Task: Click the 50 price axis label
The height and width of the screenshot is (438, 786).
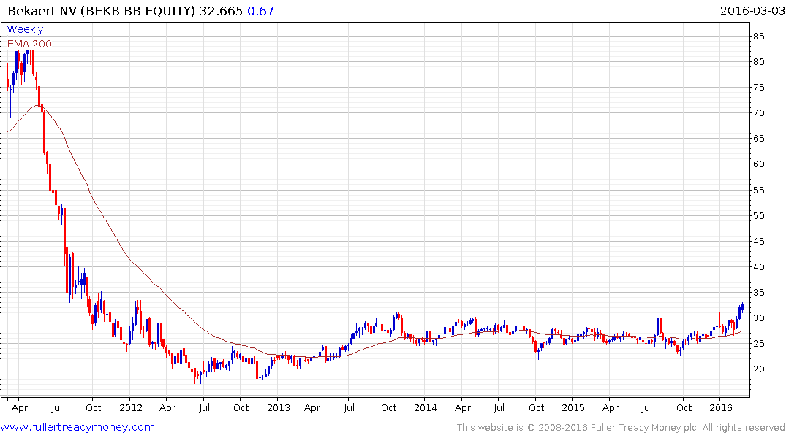Action: point(758,216)
